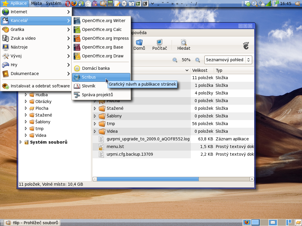Zoom in with the plus magnifier
This screenshot has height=226, width=302.
point(197,60)
